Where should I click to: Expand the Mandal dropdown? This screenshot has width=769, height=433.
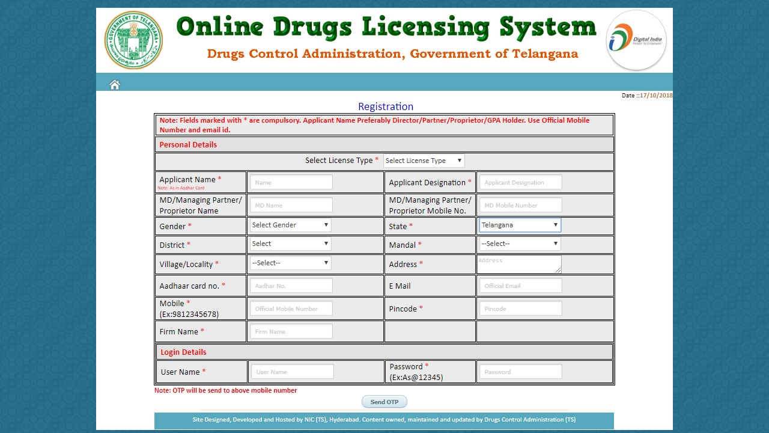pos(519,244)
